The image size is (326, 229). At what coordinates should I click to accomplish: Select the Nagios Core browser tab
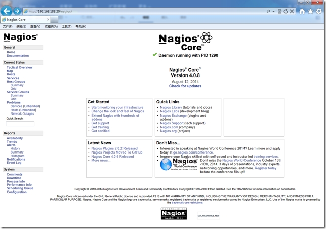[x=25, y=20]
